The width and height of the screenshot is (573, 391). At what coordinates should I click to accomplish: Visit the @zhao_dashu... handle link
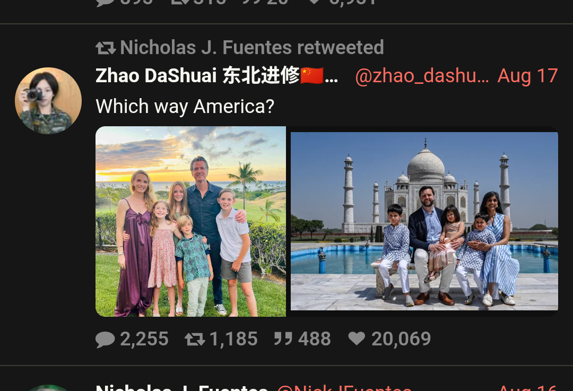point(422,76)
